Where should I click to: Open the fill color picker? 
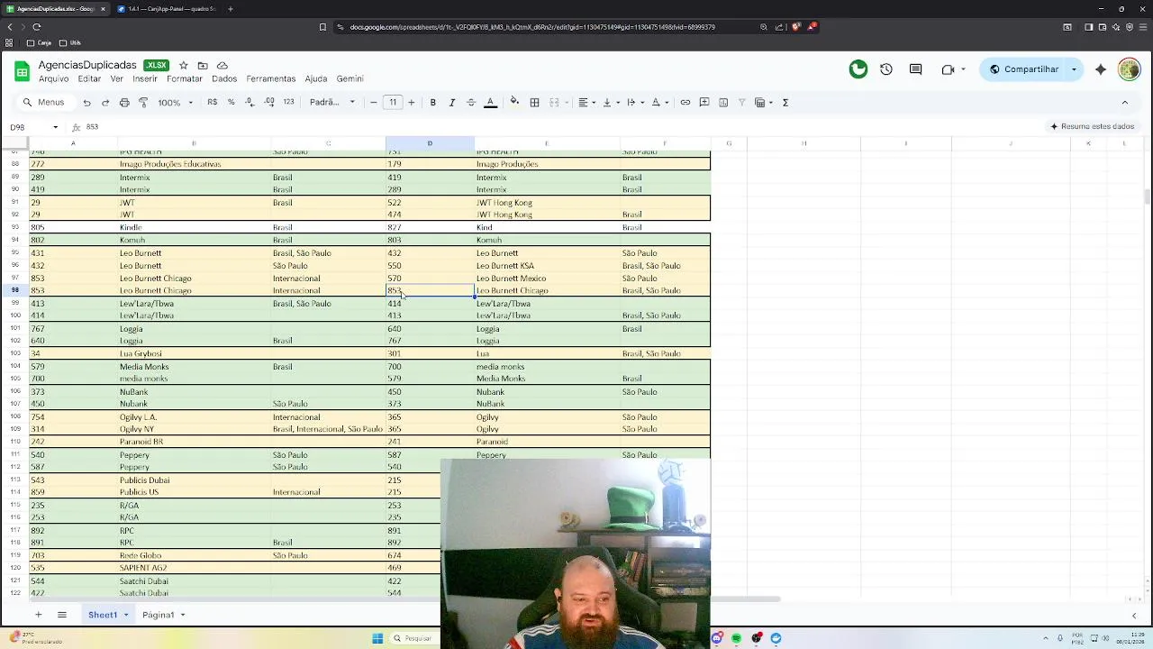tap(514, 103)
